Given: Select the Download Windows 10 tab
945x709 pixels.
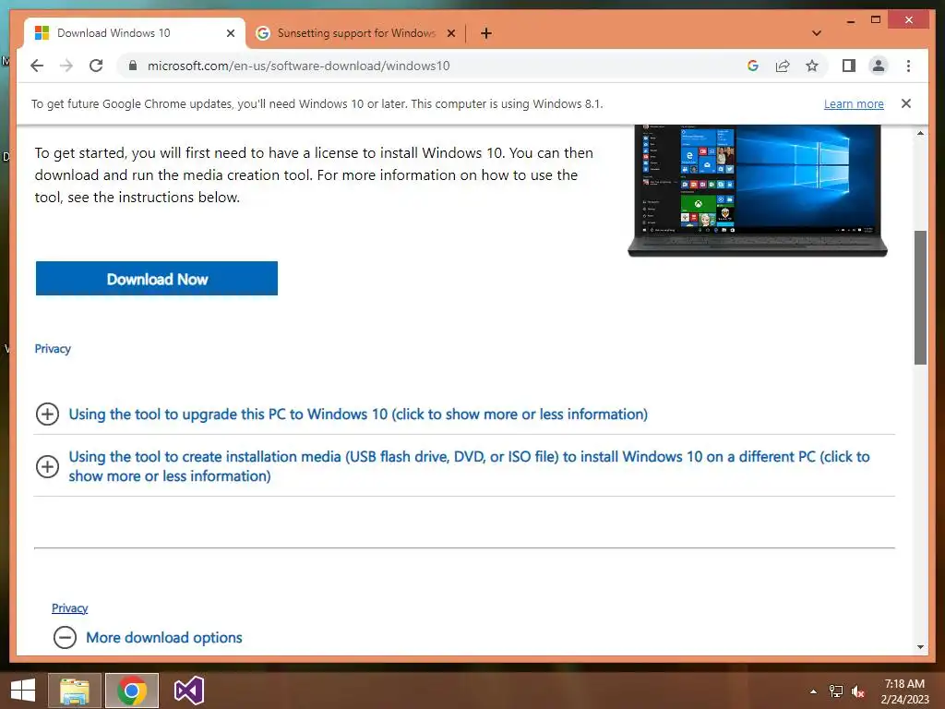Looking at the screenshot, I should pyautogui.click(x=135, y=33).
